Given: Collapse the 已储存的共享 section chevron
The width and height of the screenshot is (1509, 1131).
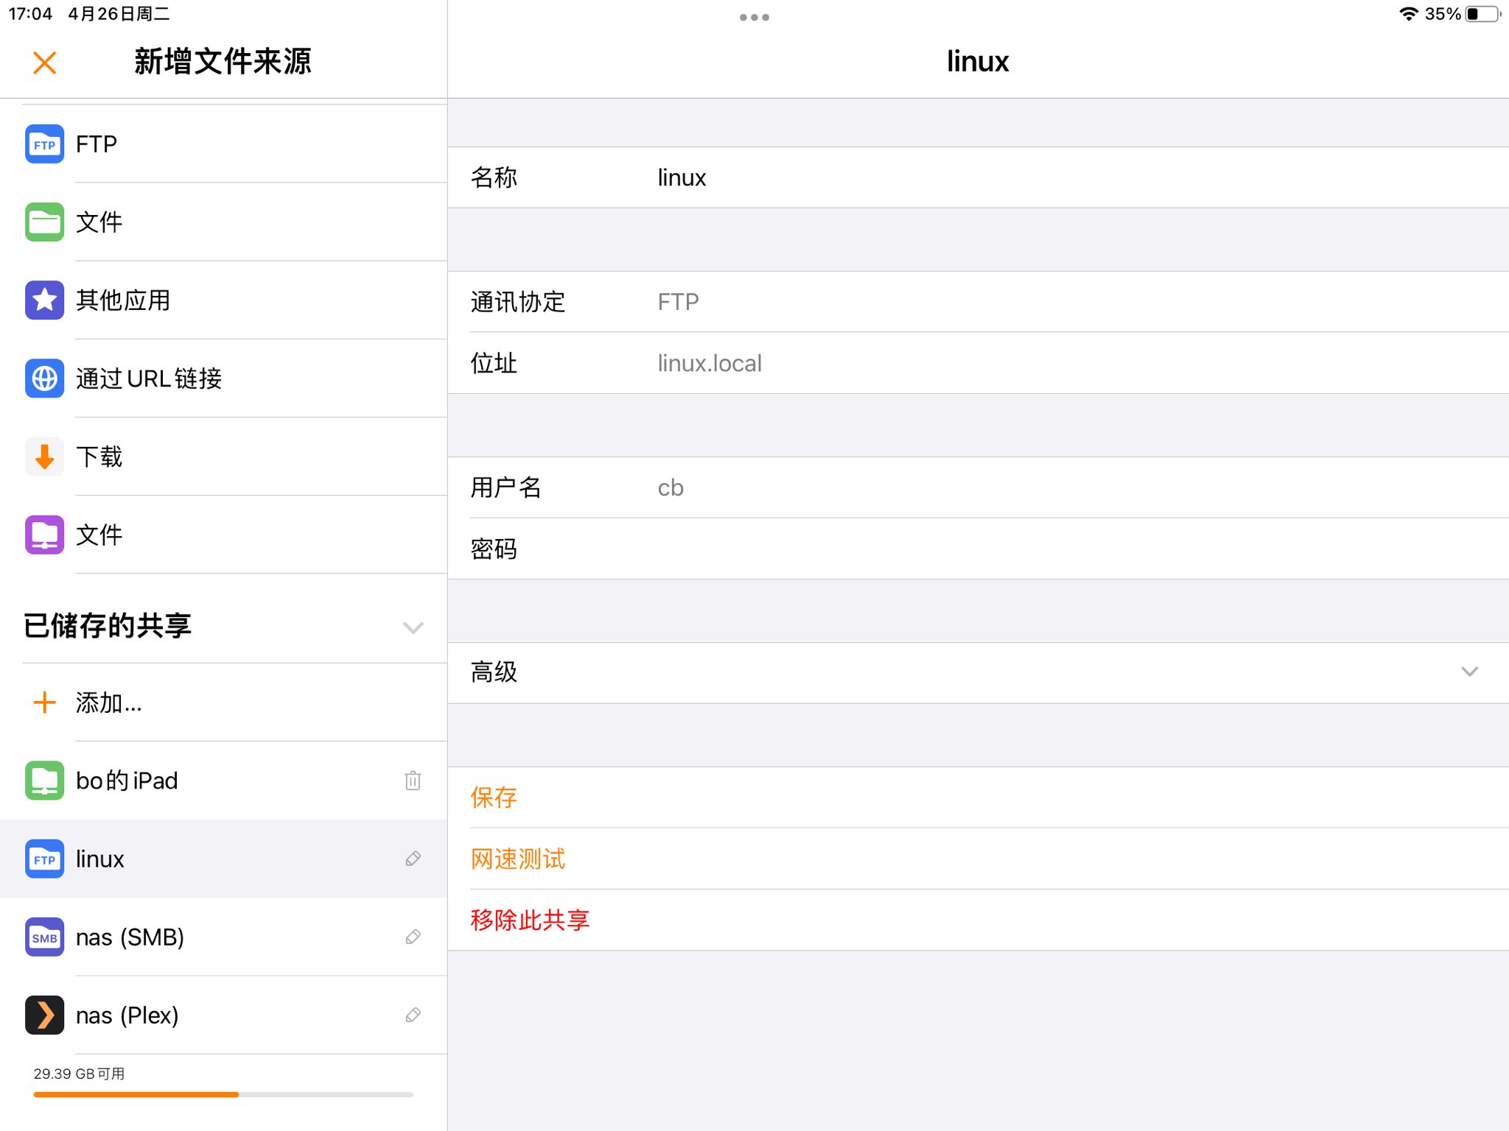Looking at the screenshot, I should pos(413,627).
